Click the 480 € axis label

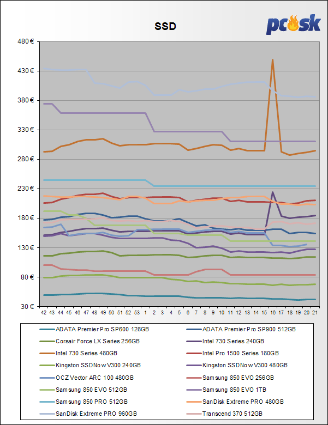point(26,41)
